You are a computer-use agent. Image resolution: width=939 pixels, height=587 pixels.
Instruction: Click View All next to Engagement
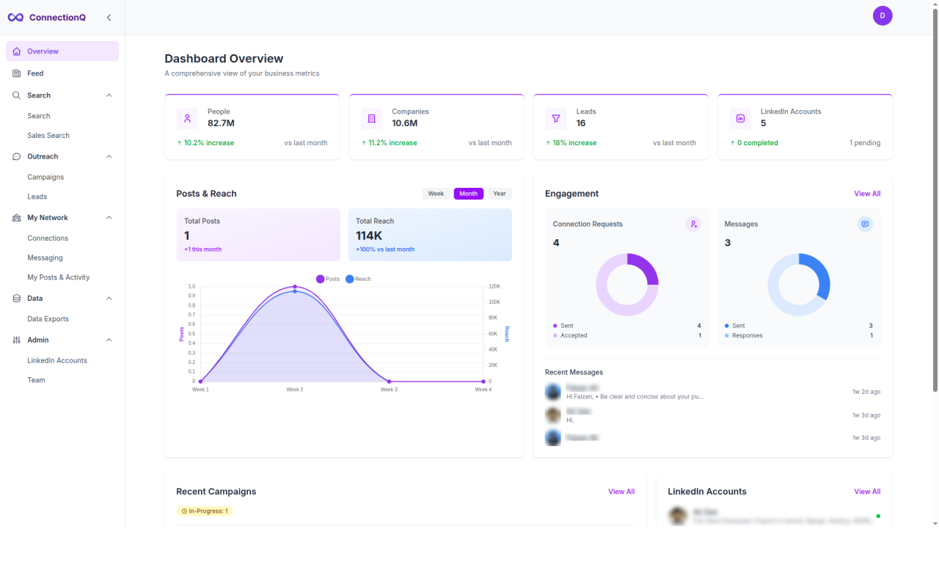point(867,193)
